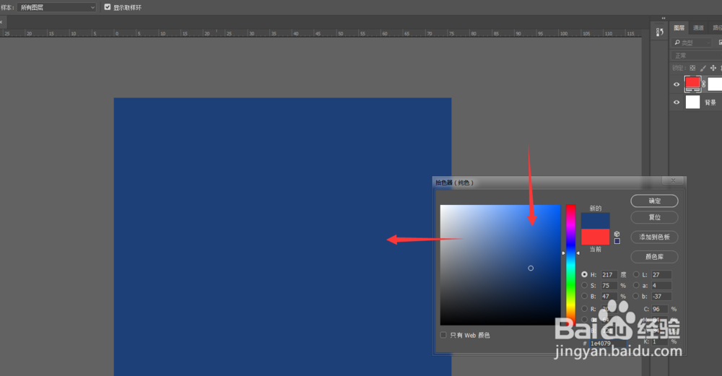Toggle the Show Sampling Ring checkbox
The image size is (722, 376).
(x=108, y=7)
